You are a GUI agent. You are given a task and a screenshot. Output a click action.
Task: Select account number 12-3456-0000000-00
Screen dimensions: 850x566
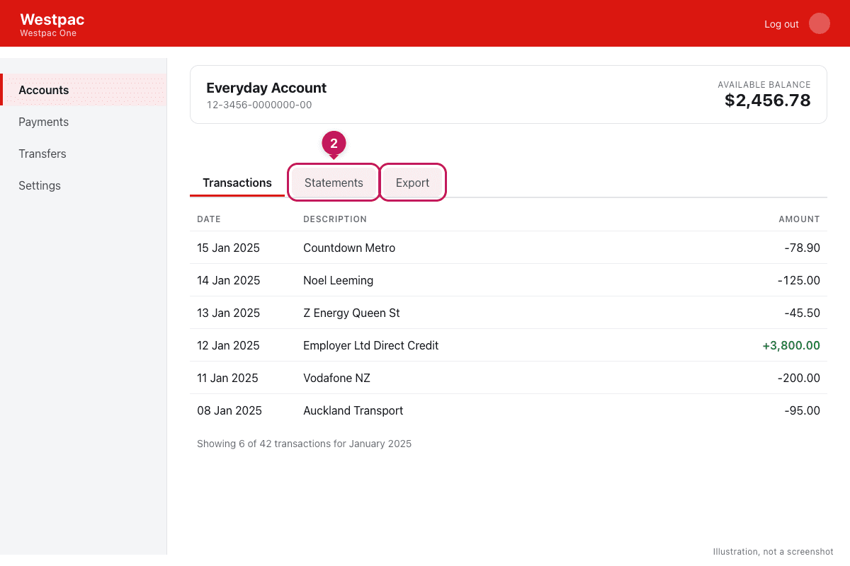tap(259, 105)
